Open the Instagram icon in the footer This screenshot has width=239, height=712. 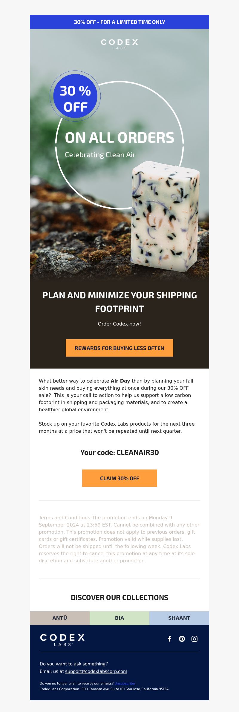click(x=194, y=639)
